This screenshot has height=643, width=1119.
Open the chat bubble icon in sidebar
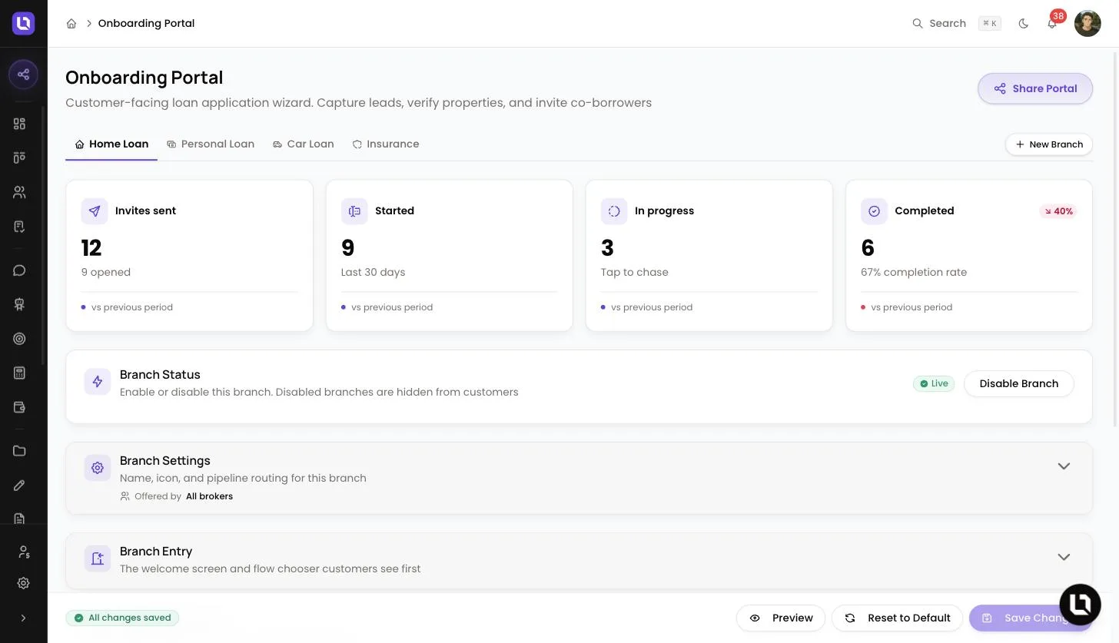point(19,270)
